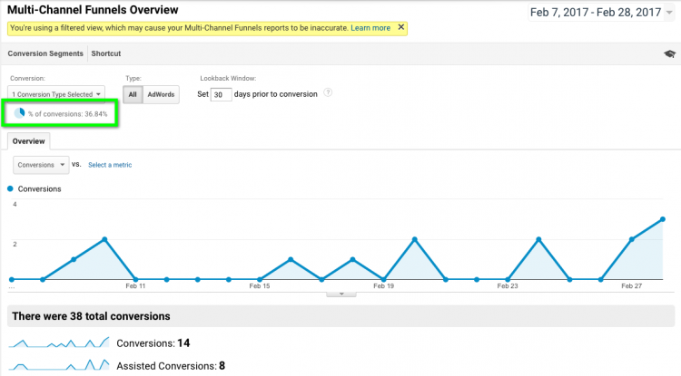The image size is (681, 376).
Task: Click the blue Conversions legend dot
Action: (x=11, y=188)
